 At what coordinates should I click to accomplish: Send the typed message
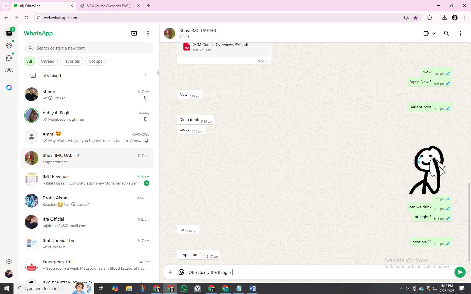point(460,272)
